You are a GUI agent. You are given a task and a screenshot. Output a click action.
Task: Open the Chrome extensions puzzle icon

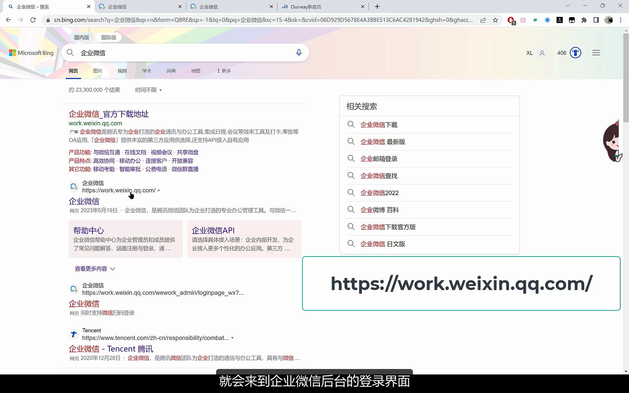point(584,20)
